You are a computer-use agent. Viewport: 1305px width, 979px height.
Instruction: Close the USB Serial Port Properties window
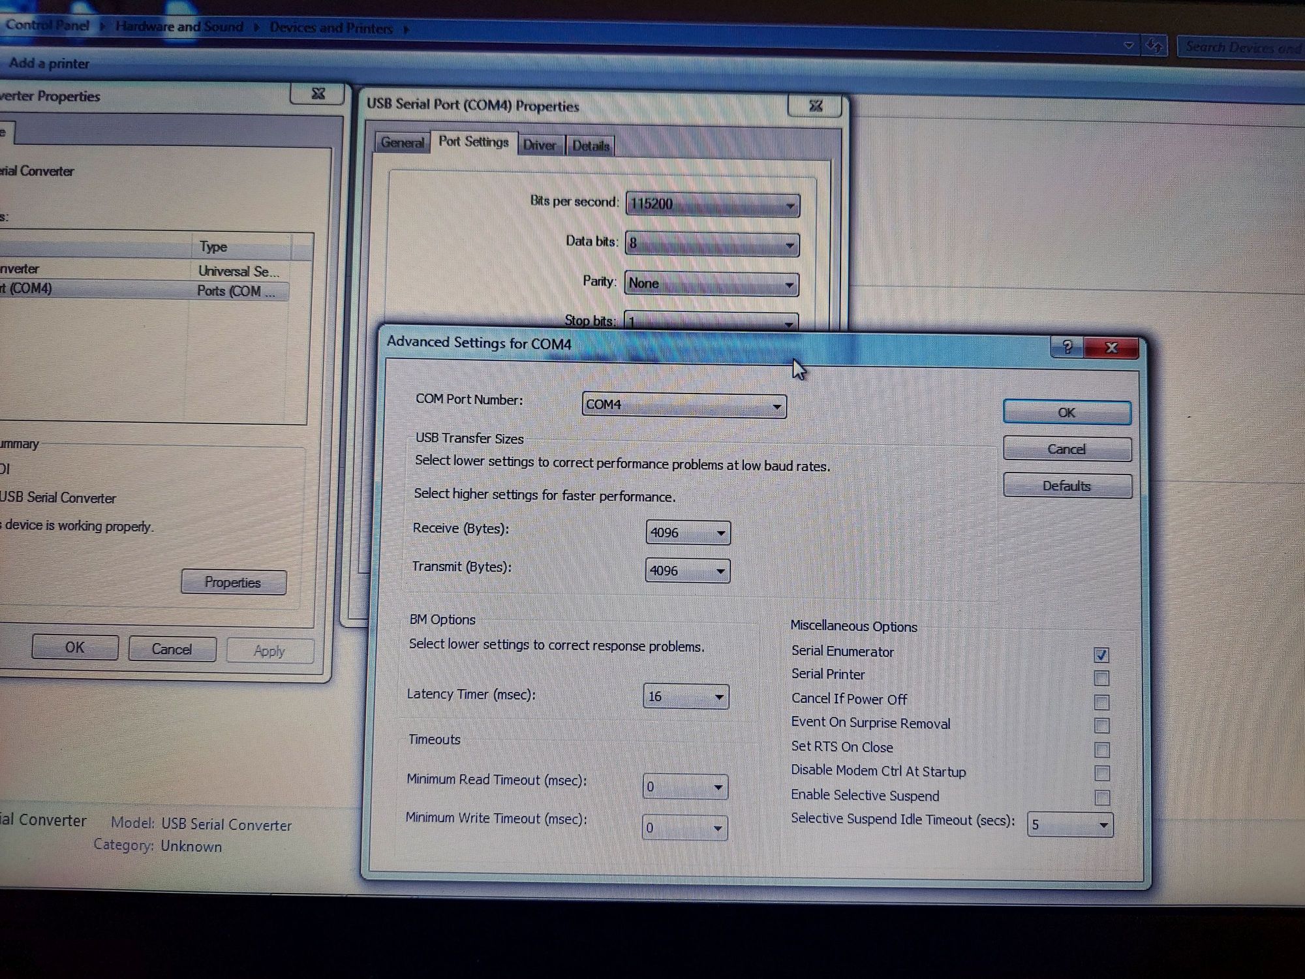click(816, 106)
